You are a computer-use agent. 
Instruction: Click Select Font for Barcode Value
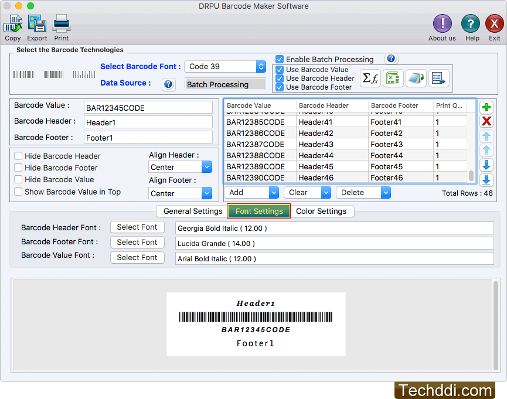(x=137, y=257)
